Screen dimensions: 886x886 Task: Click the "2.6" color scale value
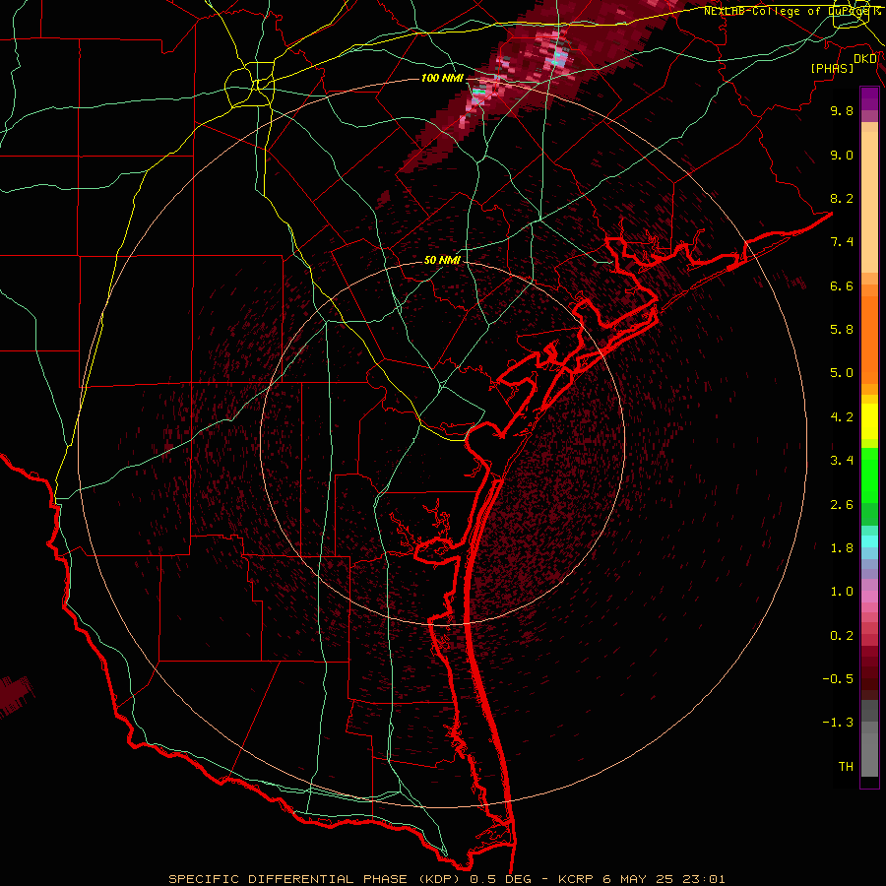842,505
